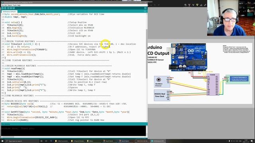Switch to the active Arduino taskbar item

pos(157,141)
